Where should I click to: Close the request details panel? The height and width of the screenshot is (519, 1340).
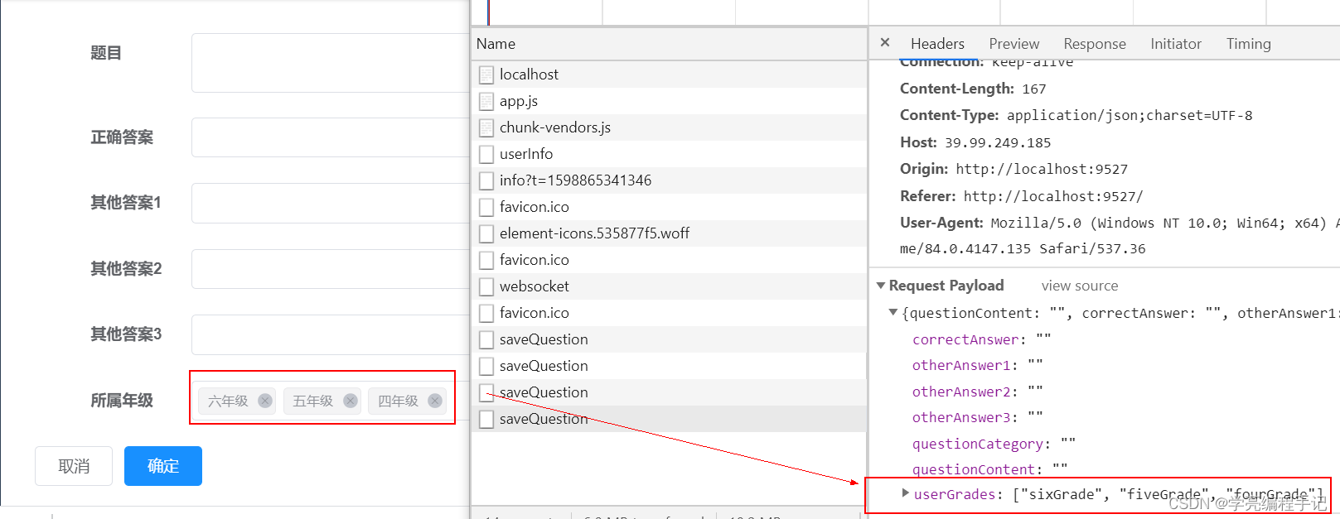point(885,43)
